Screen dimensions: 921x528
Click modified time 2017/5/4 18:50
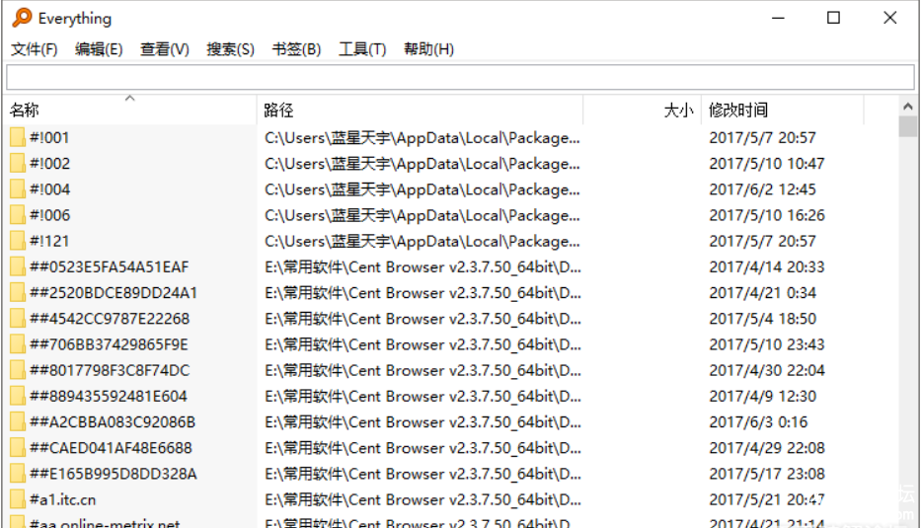pyautogui.click(x=762, y=319)
